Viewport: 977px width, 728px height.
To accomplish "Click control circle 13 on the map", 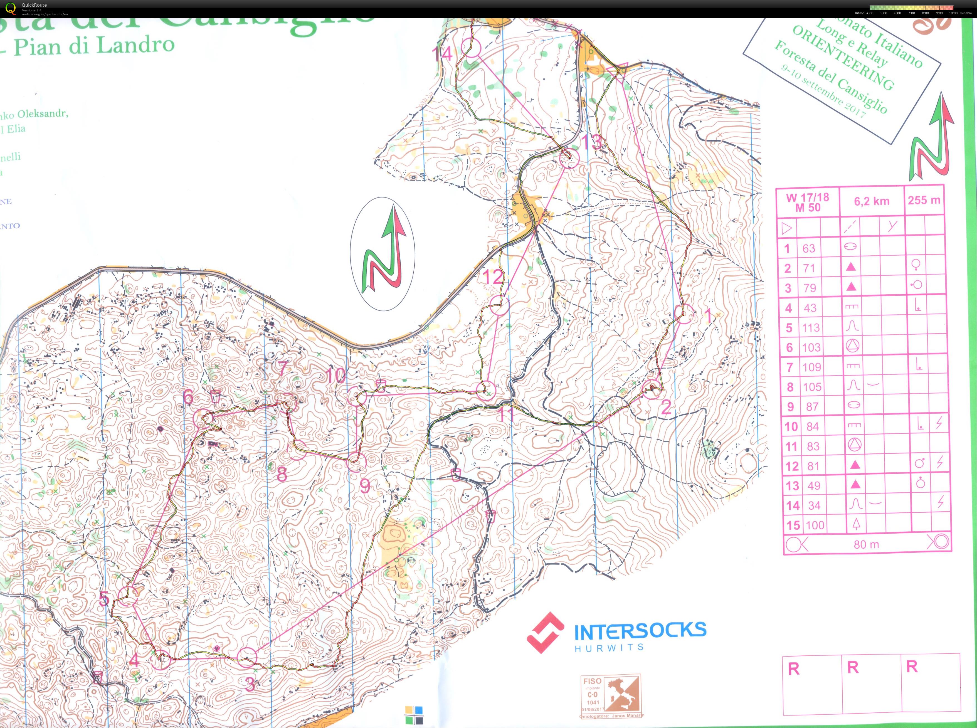I will pos(569,158).
